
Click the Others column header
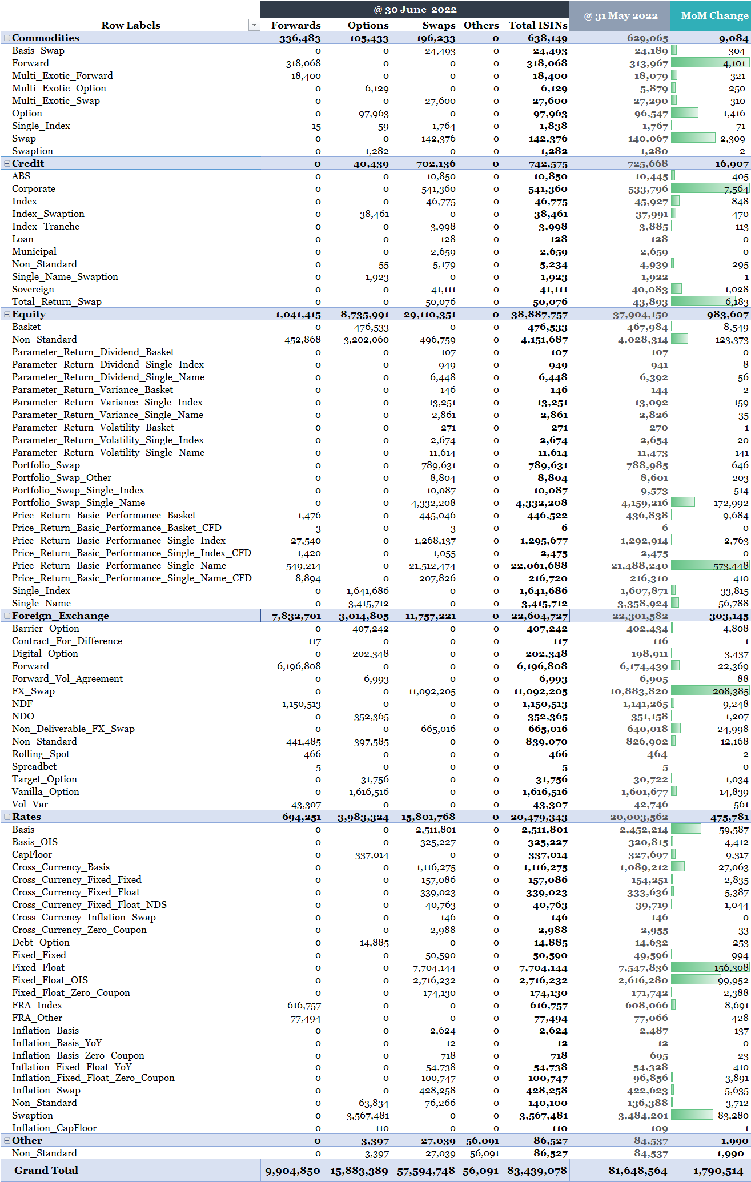[481, 25]
